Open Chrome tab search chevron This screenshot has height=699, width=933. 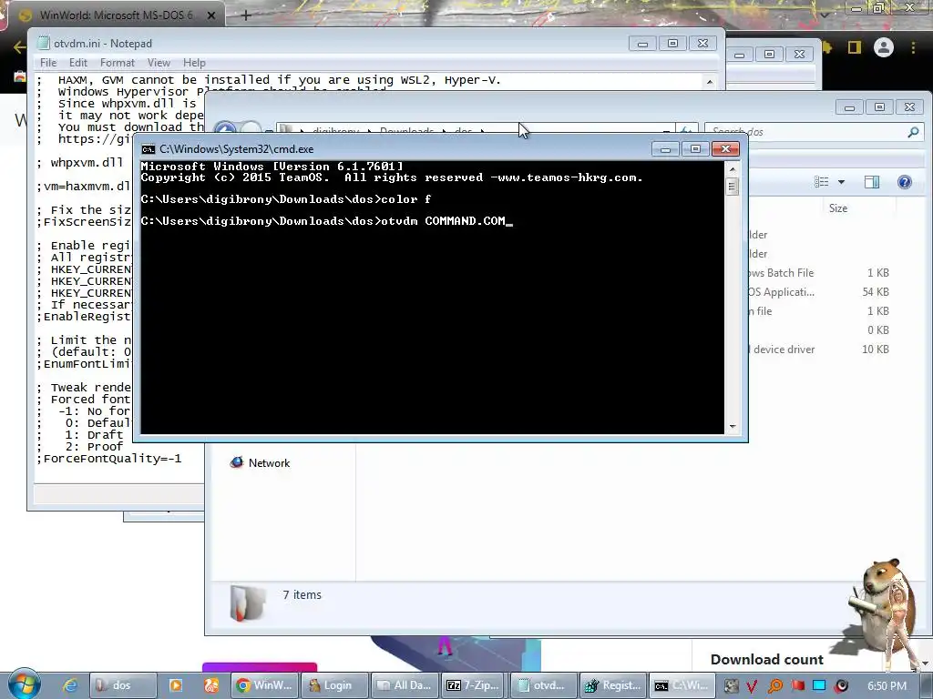(825, 15)
